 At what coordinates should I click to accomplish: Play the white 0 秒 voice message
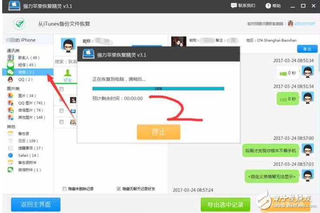288,73
